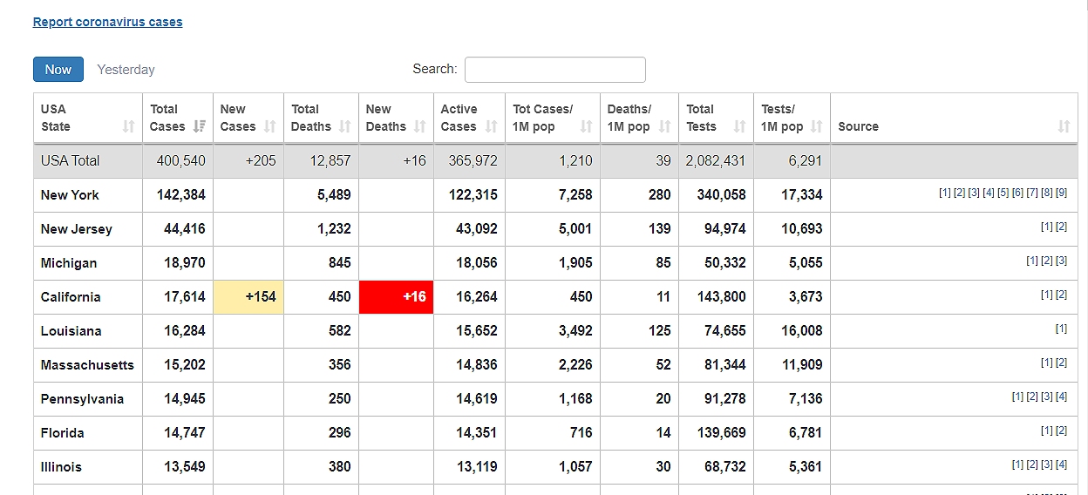The width and height of the screenshot is (1088, 495).
Task: Sort by Total Tests column icon
Action: 739,127
